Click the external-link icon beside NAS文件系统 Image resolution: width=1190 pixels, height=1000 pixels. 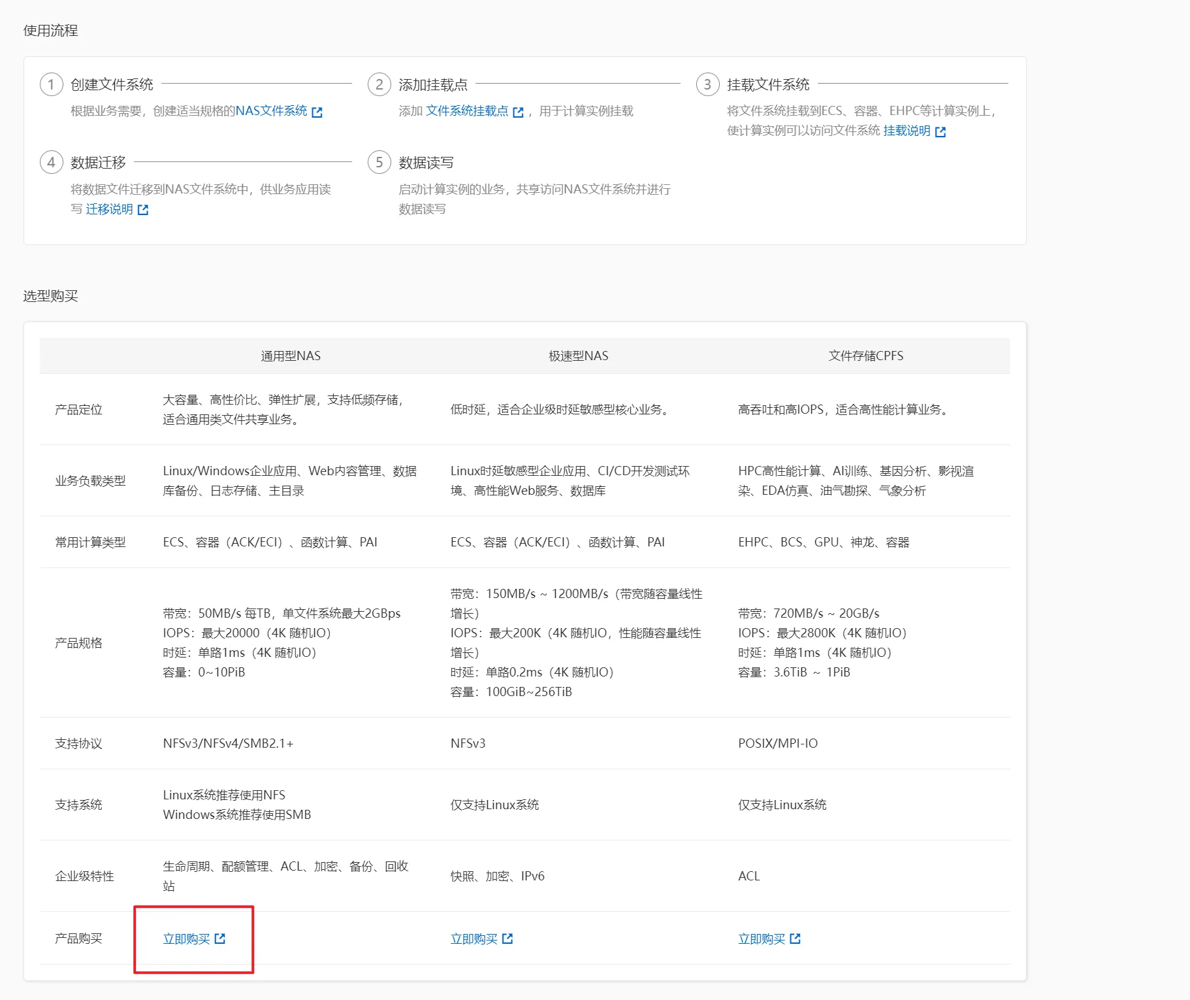317,112
